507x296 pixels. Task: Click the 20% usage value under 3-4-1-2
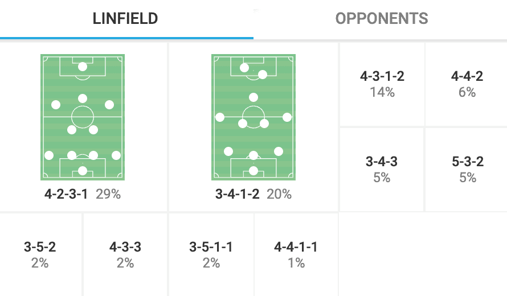pyautogui.click(x=279, y=194)
